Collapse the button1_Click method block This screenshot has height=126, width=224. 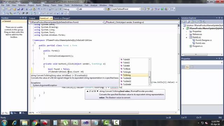[x=33, y=64]
